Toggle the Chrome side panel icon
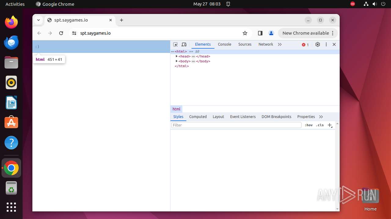Image resolution: width=391 pixels, height=219 pixels. click(260, 33)
